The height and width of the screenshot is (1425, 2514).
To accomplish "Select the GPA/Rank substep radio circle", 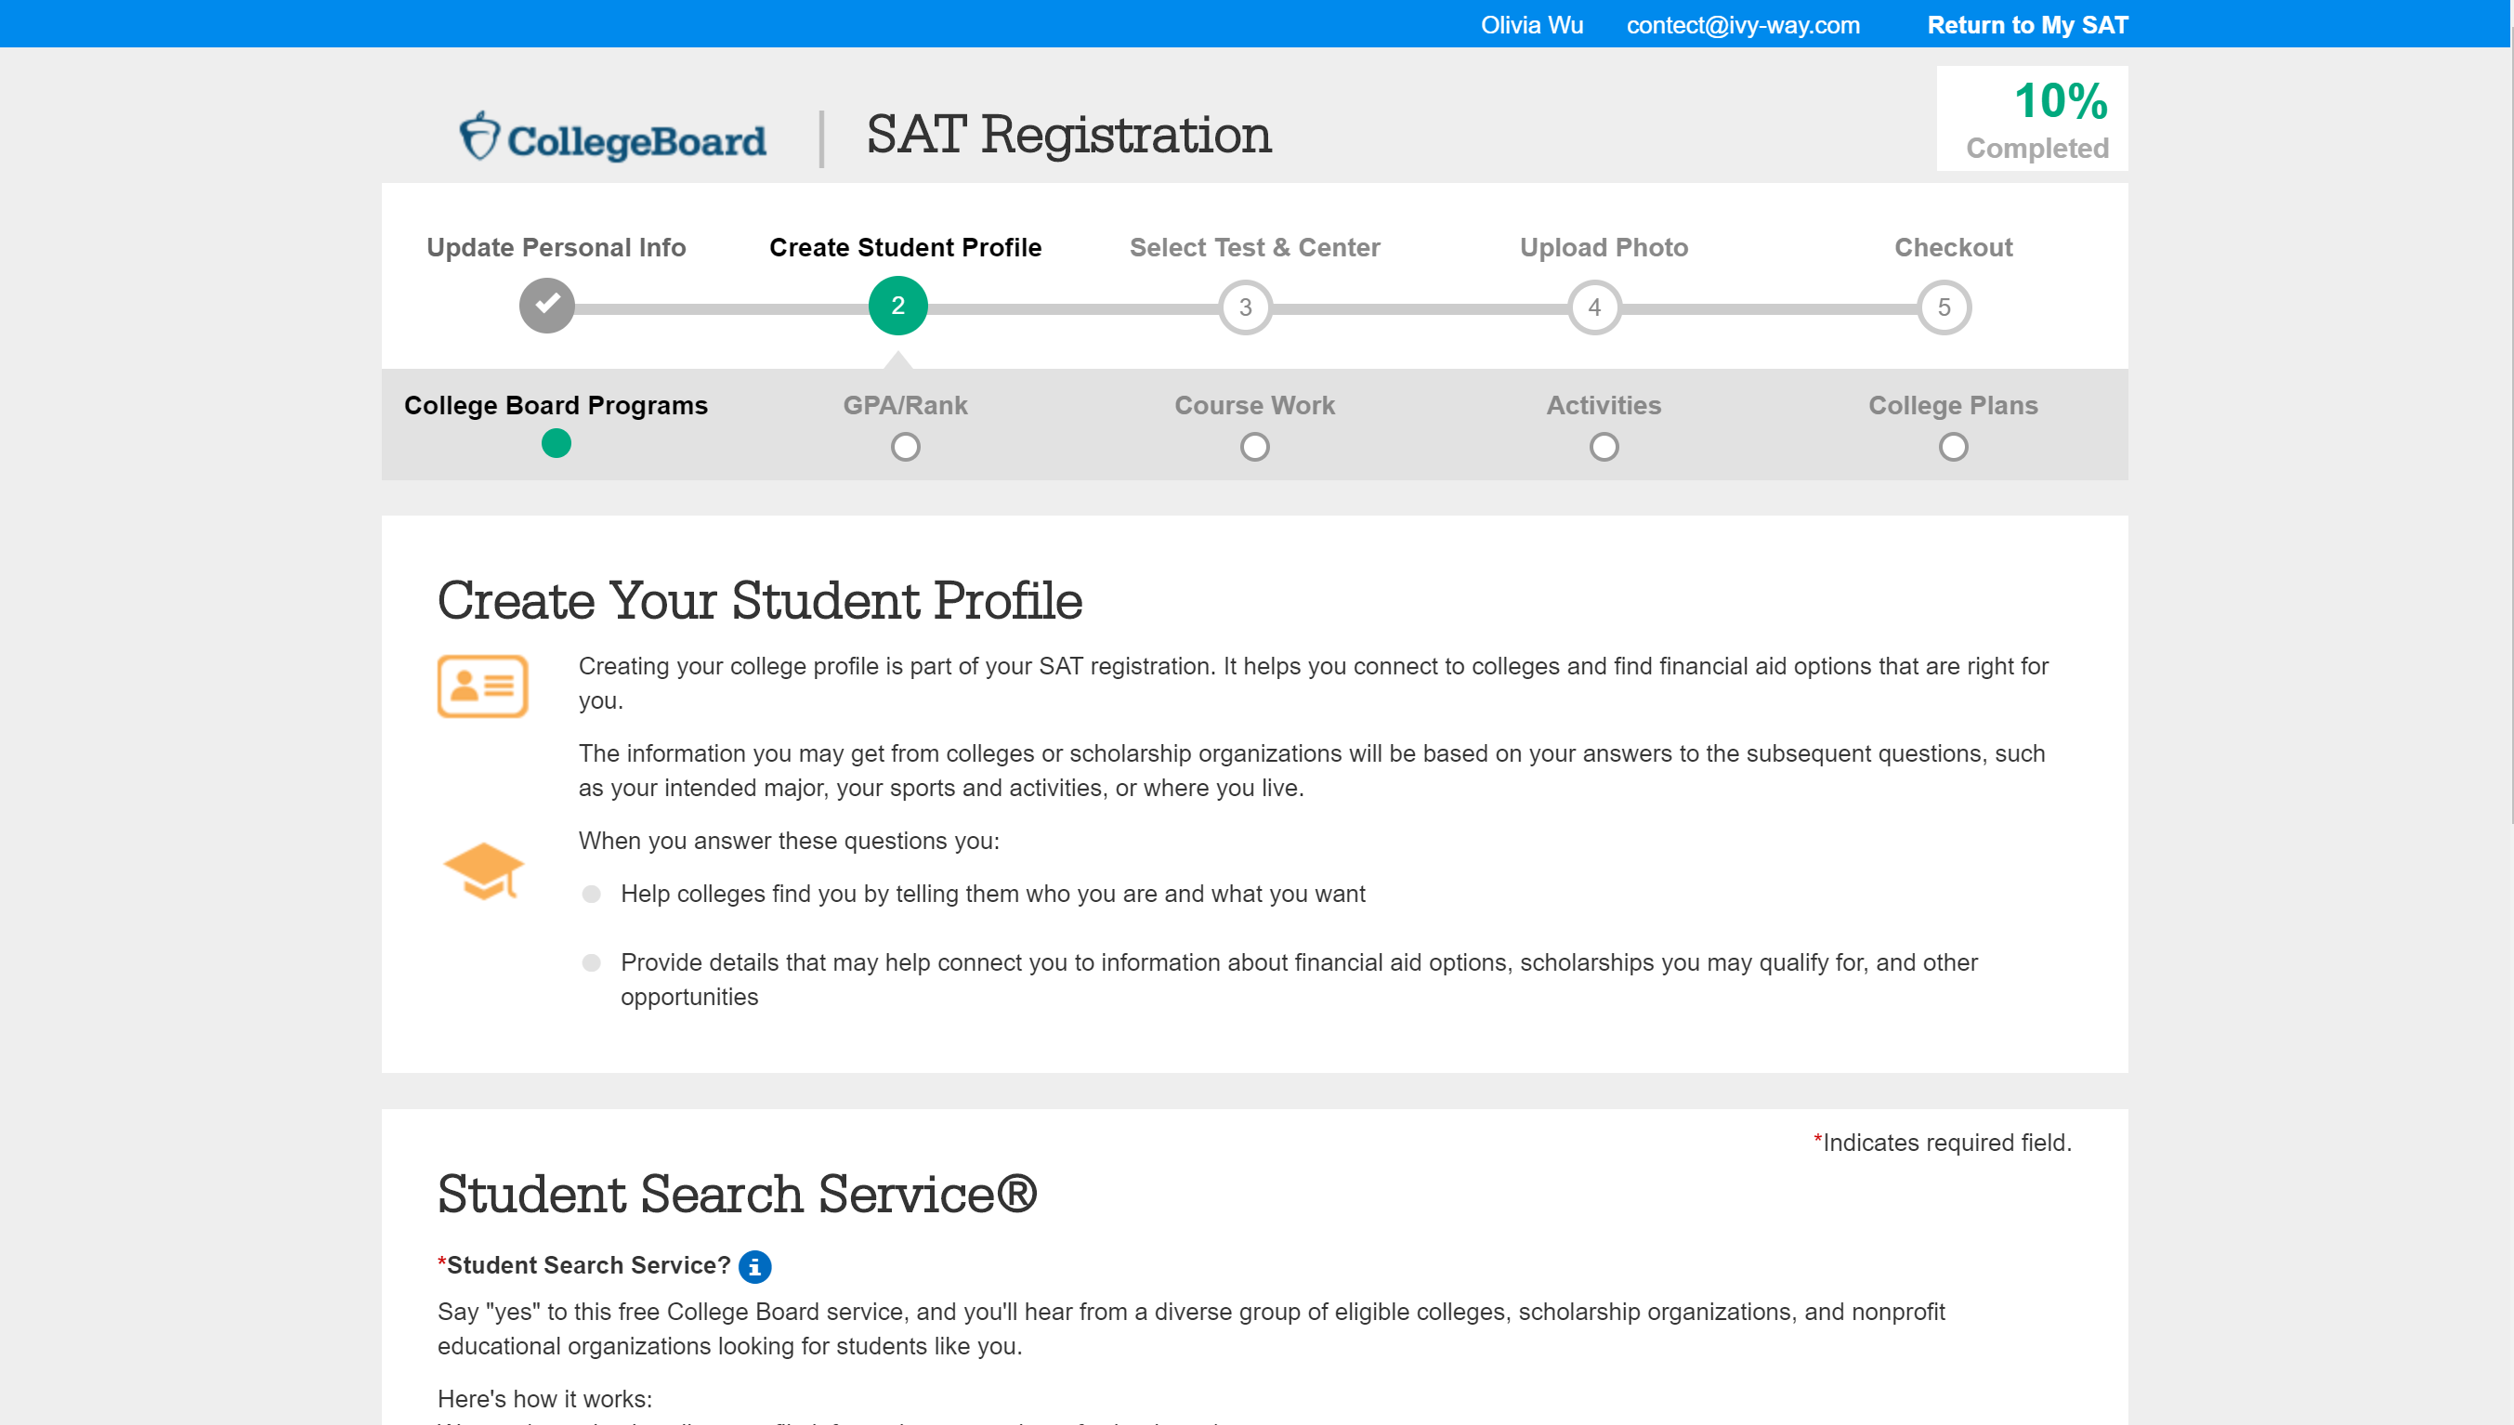I will click(905, 447).
